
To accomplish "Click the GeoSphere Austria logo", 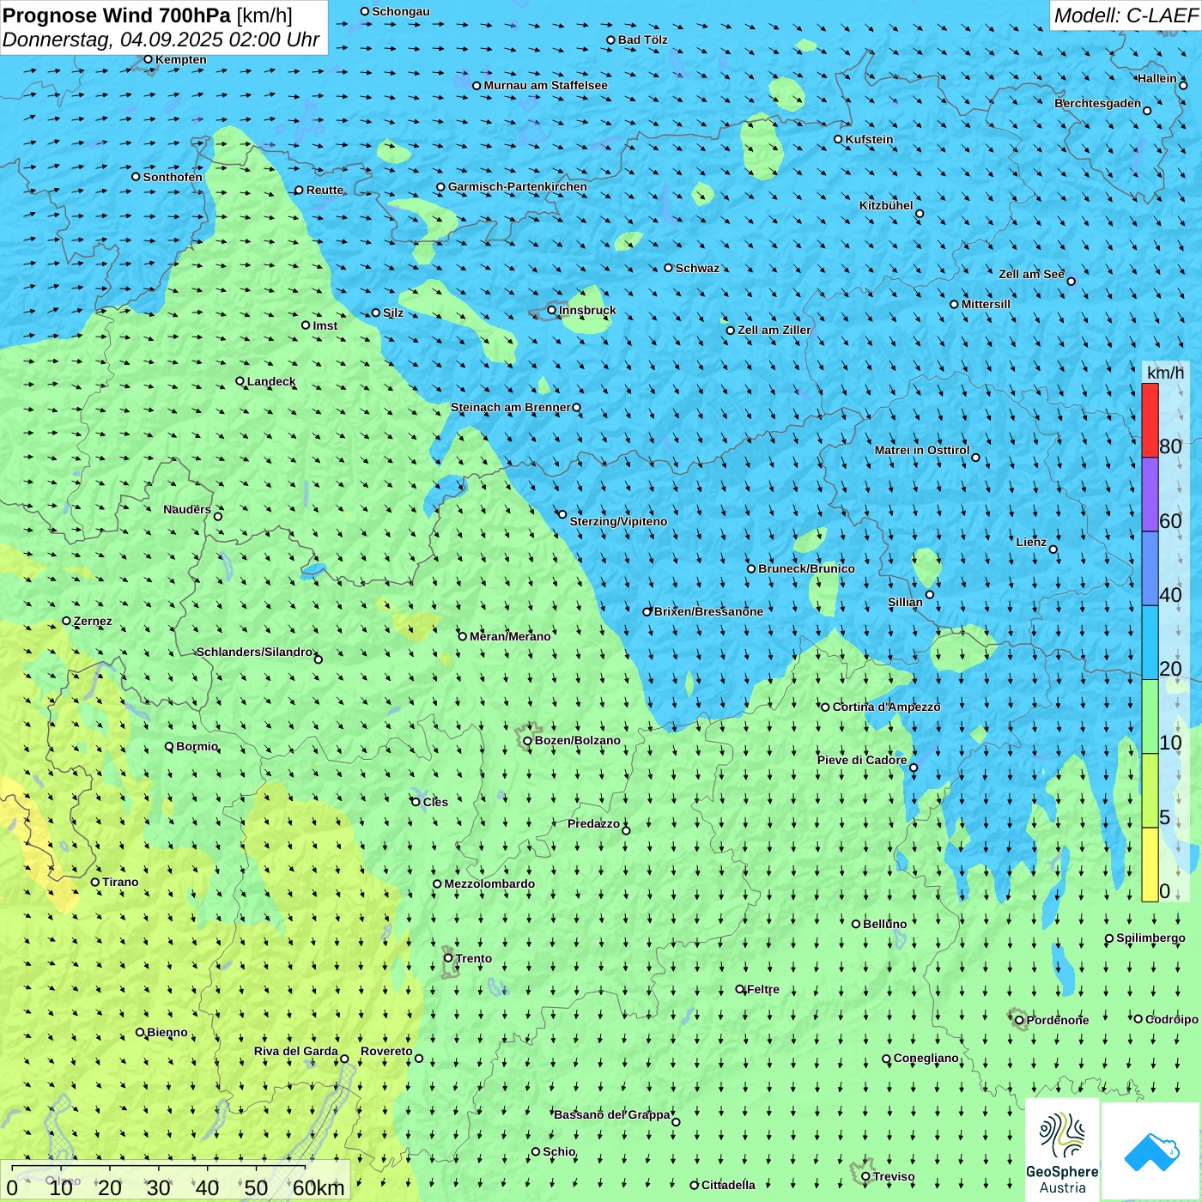I will click(1062, 1149).
